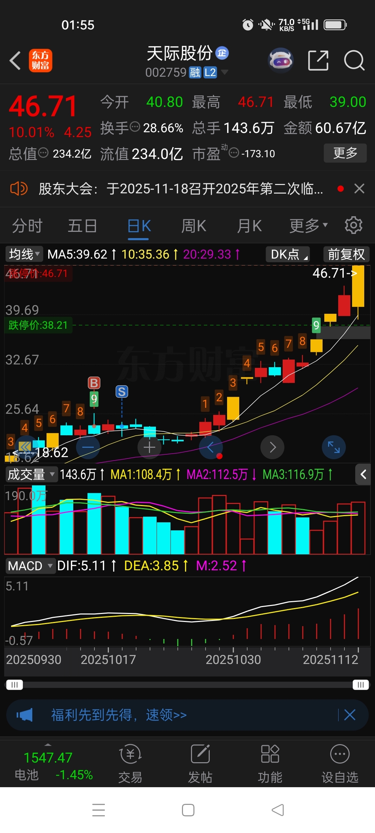Zoom in chart with plus button
This screenshot has height=833, width=375.
coord(149,447)
